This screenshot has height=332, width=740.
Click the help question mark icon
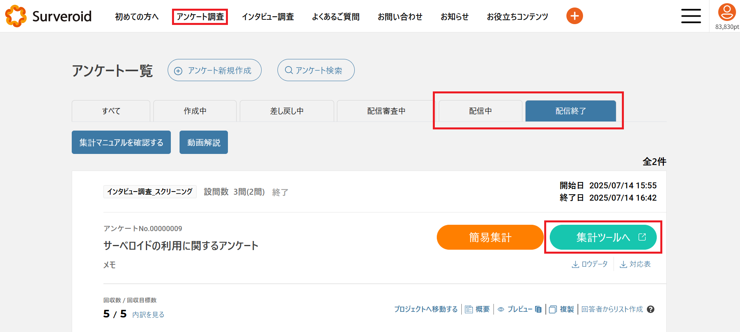(650, 309)
